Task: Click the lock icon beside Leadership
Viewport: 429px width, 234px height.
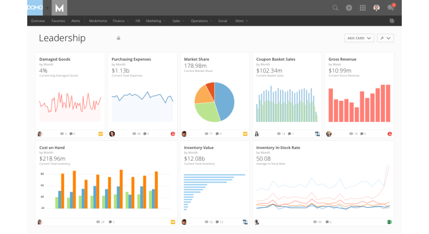Action: (118, 38)
